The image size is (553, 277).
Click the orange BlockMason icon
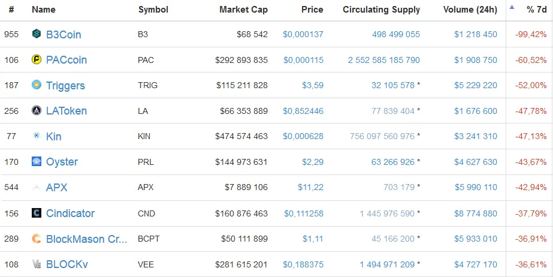(x=37, y=239)
